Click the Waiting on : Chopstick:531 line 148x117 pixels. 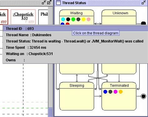point(29,54)
